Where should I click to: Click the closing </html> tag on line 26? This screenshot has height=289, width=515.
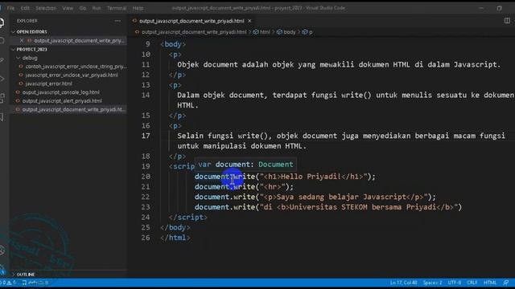click(x=175, y=238)
